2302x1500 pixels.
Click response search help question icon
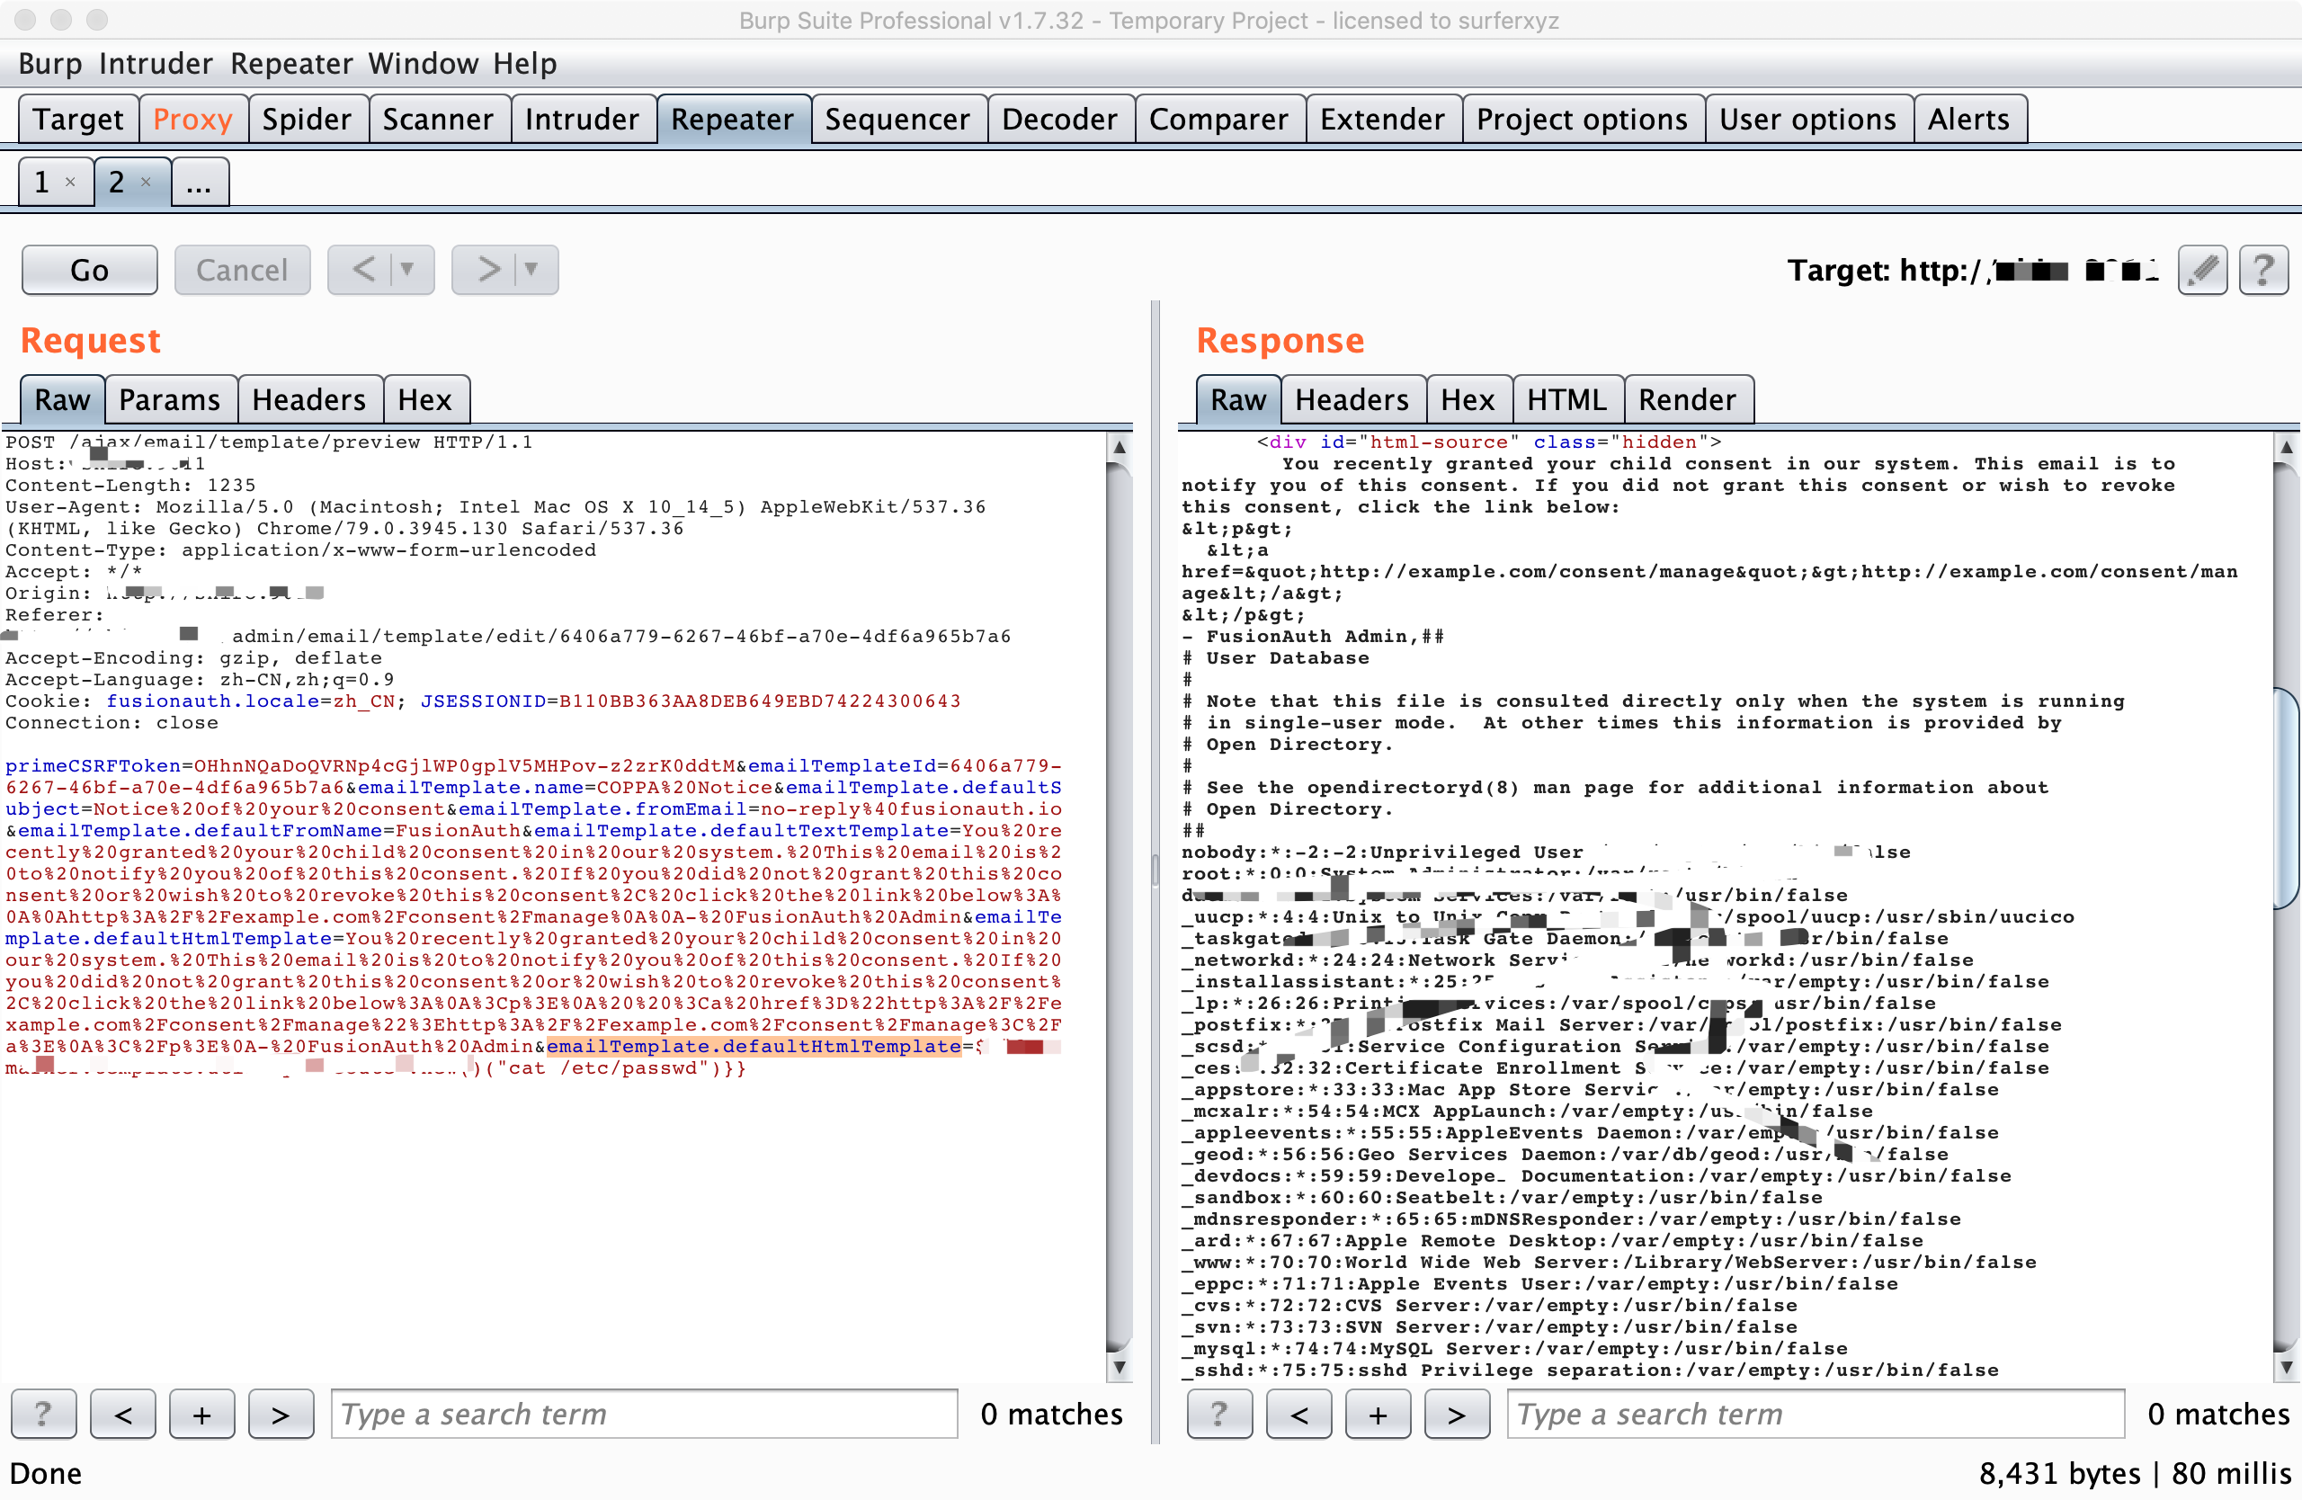coord(1218,1414)
